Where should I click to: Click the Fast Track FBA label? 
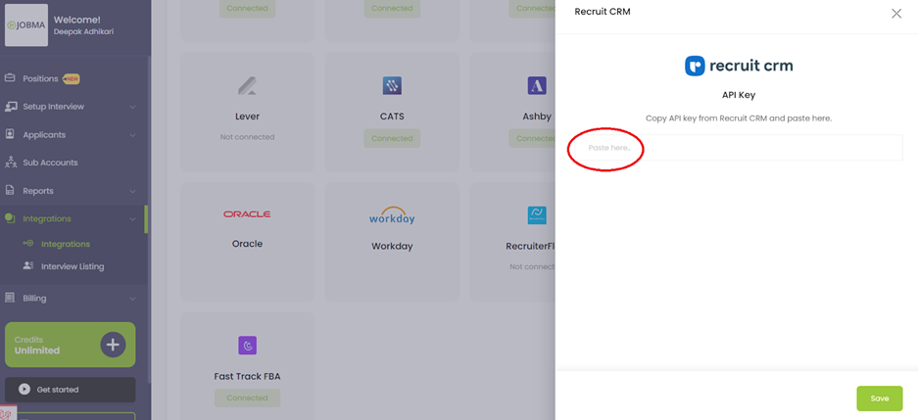(247, 376)
